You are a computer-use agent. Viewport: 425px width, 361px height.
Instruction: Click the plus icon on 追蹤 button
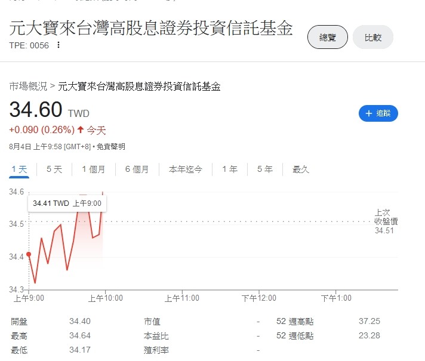(369, 113)
